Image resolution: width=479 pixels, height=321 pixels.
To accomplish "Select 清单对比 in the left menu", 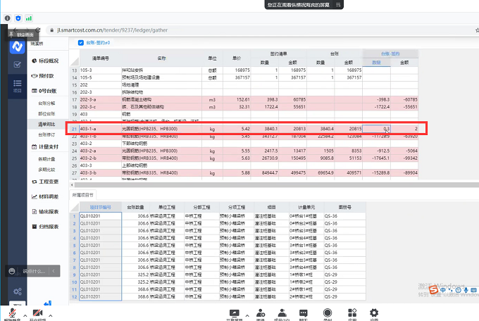I will click(x=47, y=123).
